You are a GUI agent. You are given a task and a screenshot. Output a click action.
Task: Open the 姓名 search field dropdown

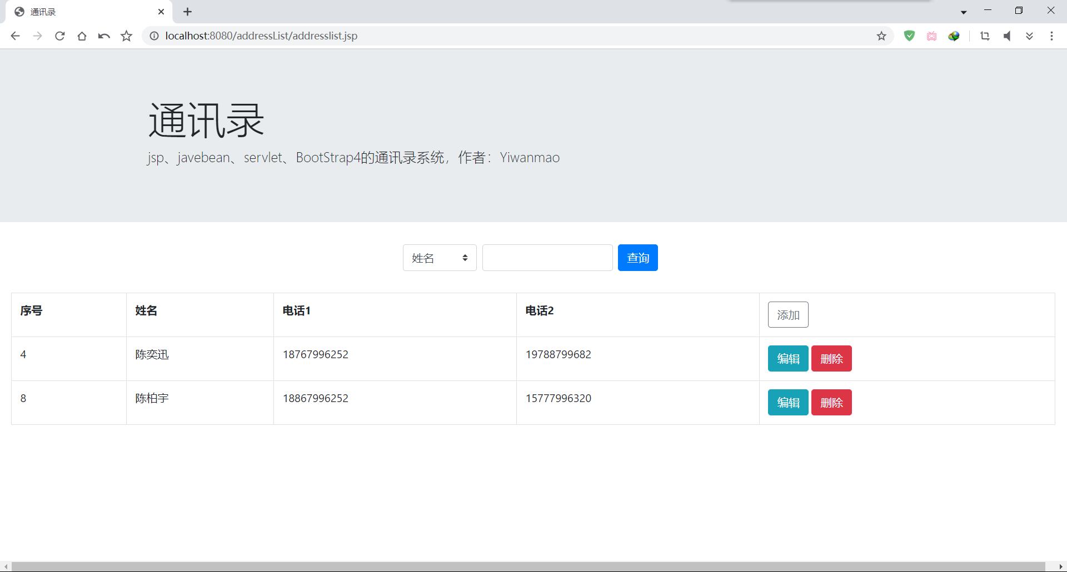(439, 258)
